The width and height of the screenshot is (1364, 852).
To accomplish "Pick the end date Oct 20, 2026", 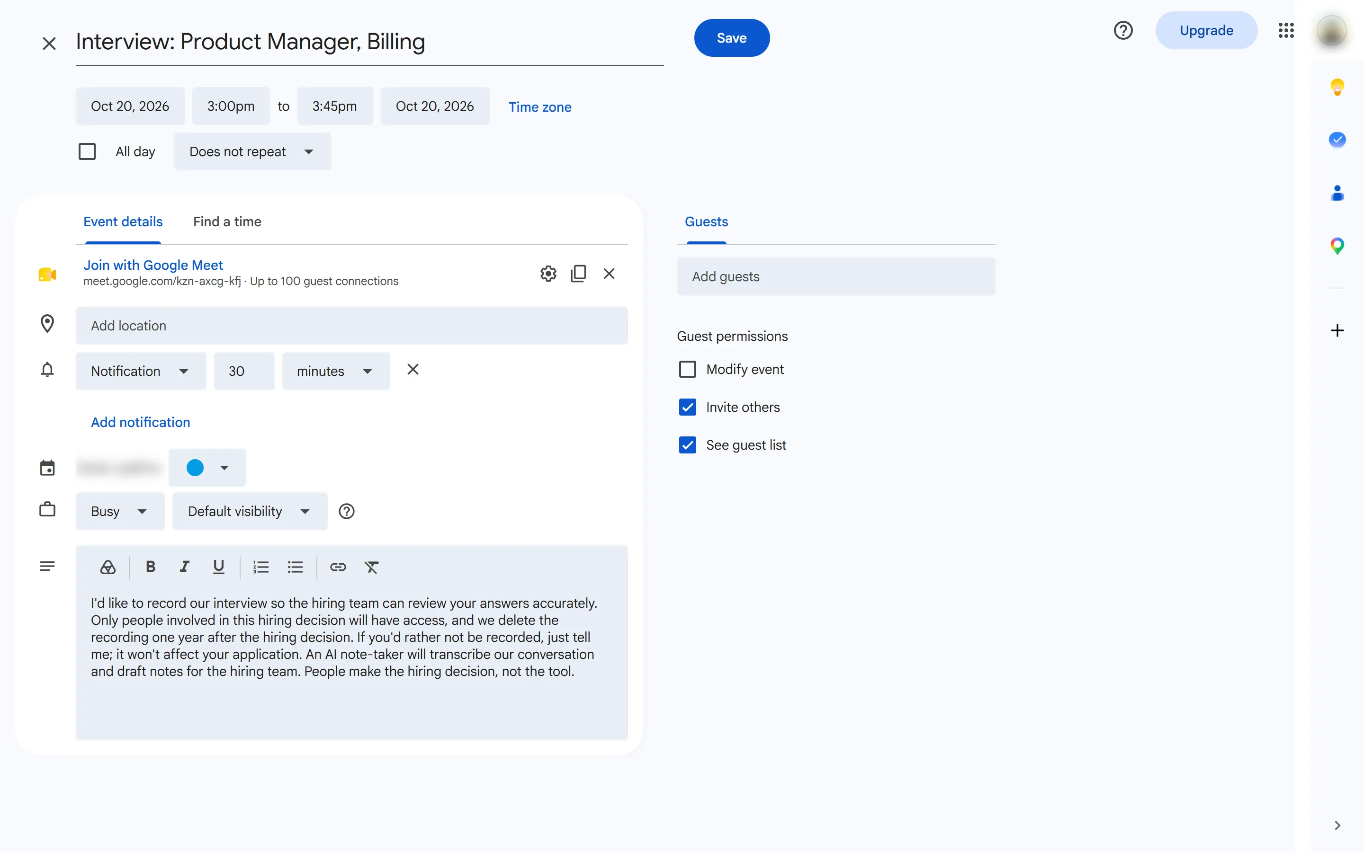I will [435, 106].
